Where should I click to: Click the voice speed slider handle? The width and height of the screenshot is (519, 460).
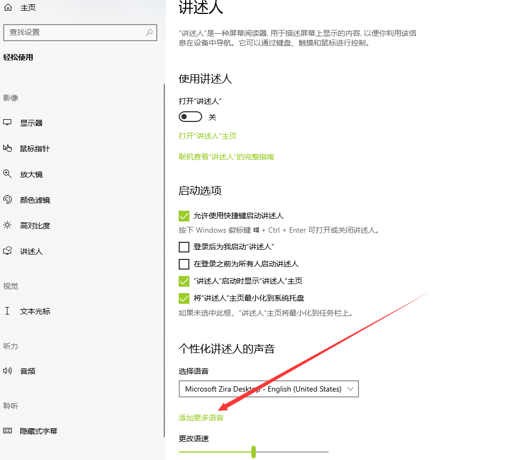coord(253,452)
